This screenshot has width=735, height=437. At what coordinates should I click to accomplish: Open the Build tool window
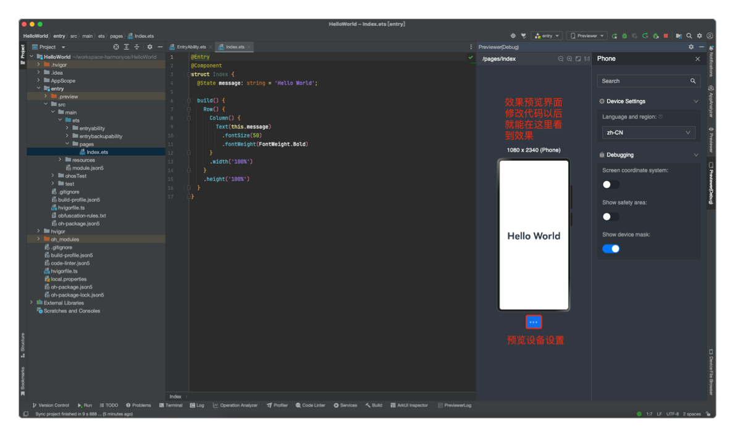[374, 405]
